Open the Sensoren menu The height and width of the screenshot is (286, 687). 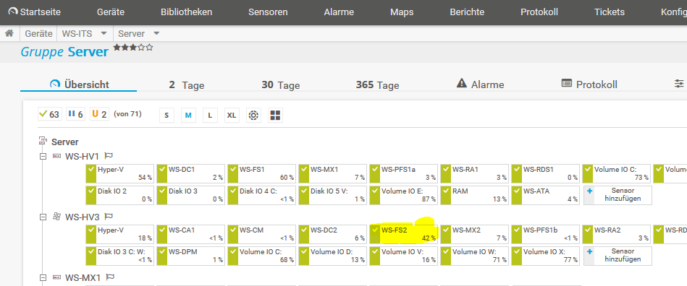tap(268, 12)
